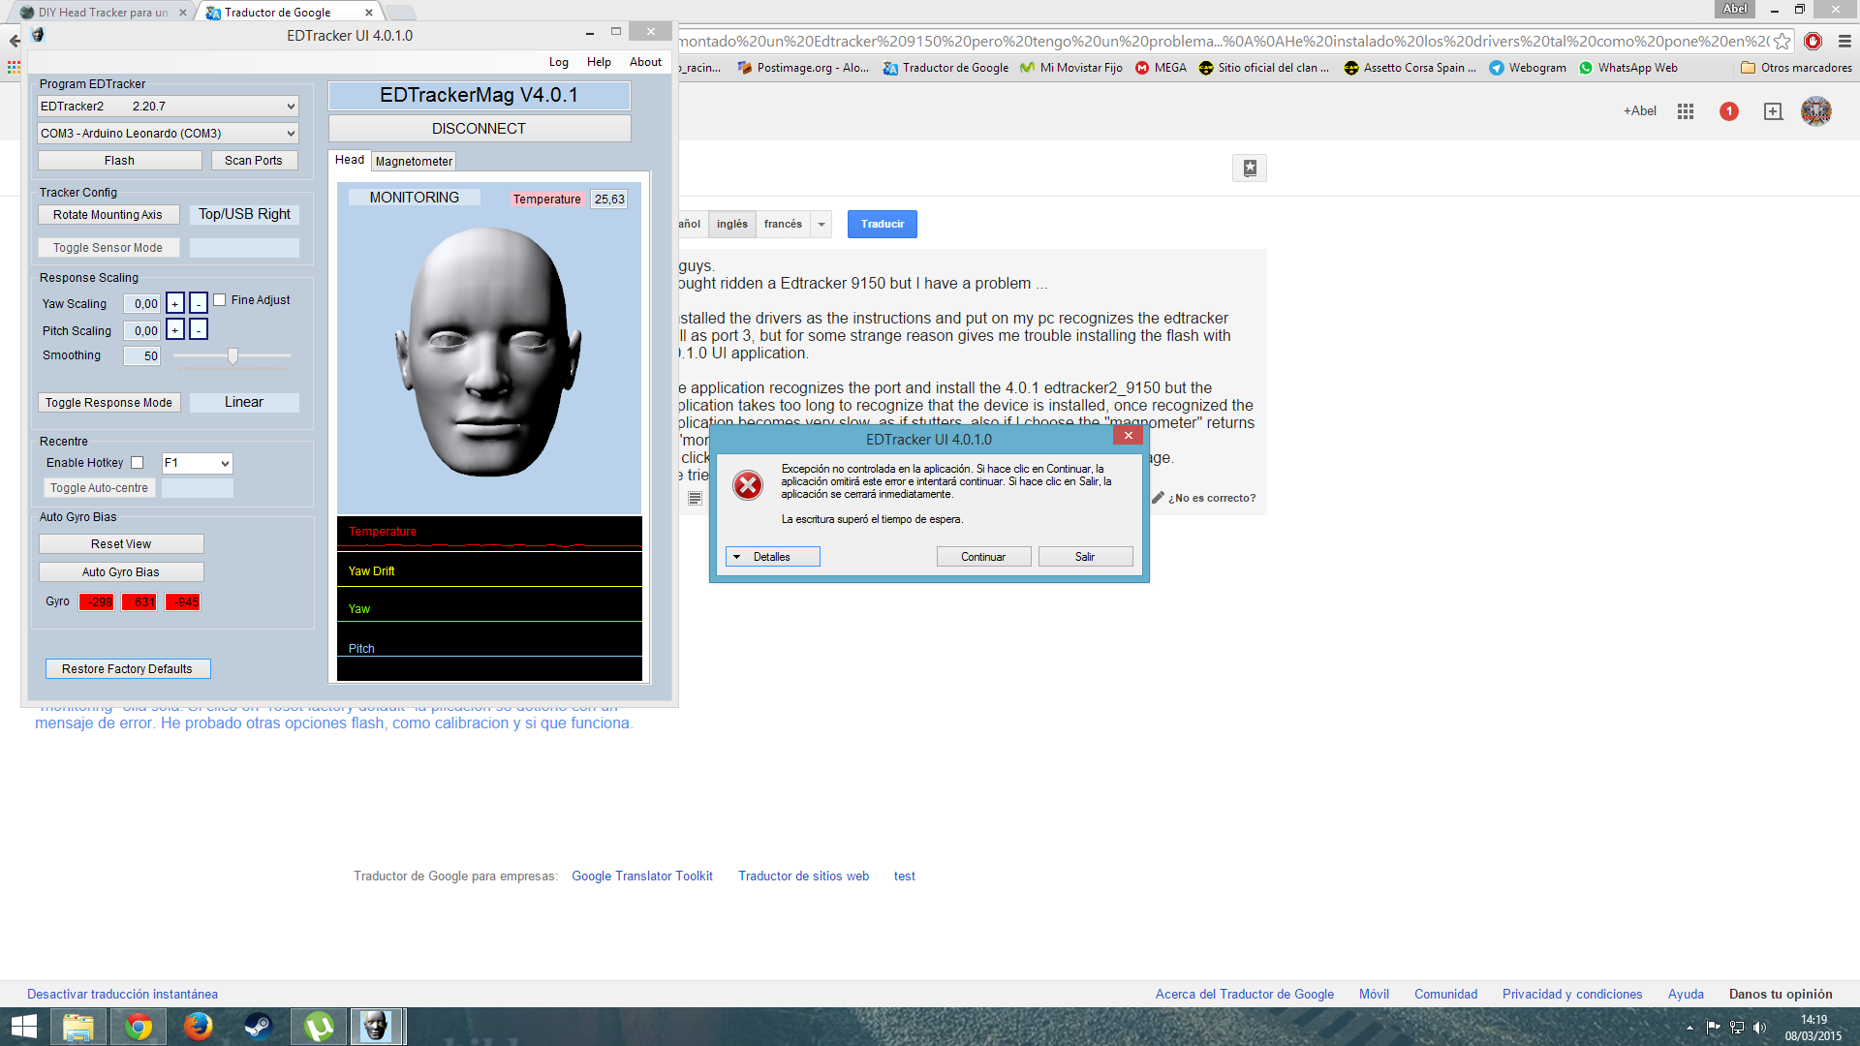The height and width of the screenshot is (1046, 1860).
Task: Click the red Chrome extension icon
Action: tap(1813, 42)
